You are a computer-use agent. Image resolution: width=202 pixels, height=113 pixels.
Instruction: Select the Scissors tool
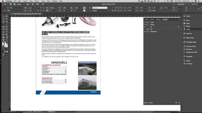pyautogui.click(x=3, y=32)
